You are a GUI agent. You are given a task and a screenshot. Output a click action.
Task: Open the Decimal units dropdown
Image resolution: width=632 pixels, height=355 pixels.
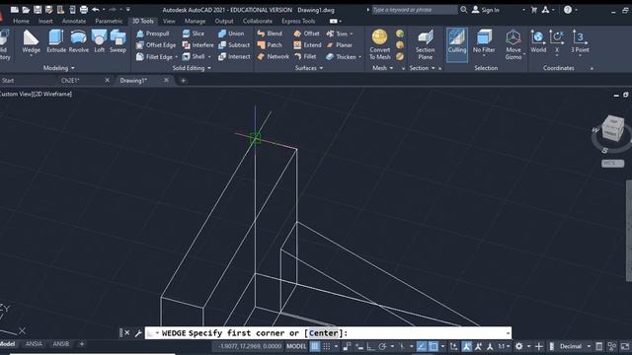point(589,346)
